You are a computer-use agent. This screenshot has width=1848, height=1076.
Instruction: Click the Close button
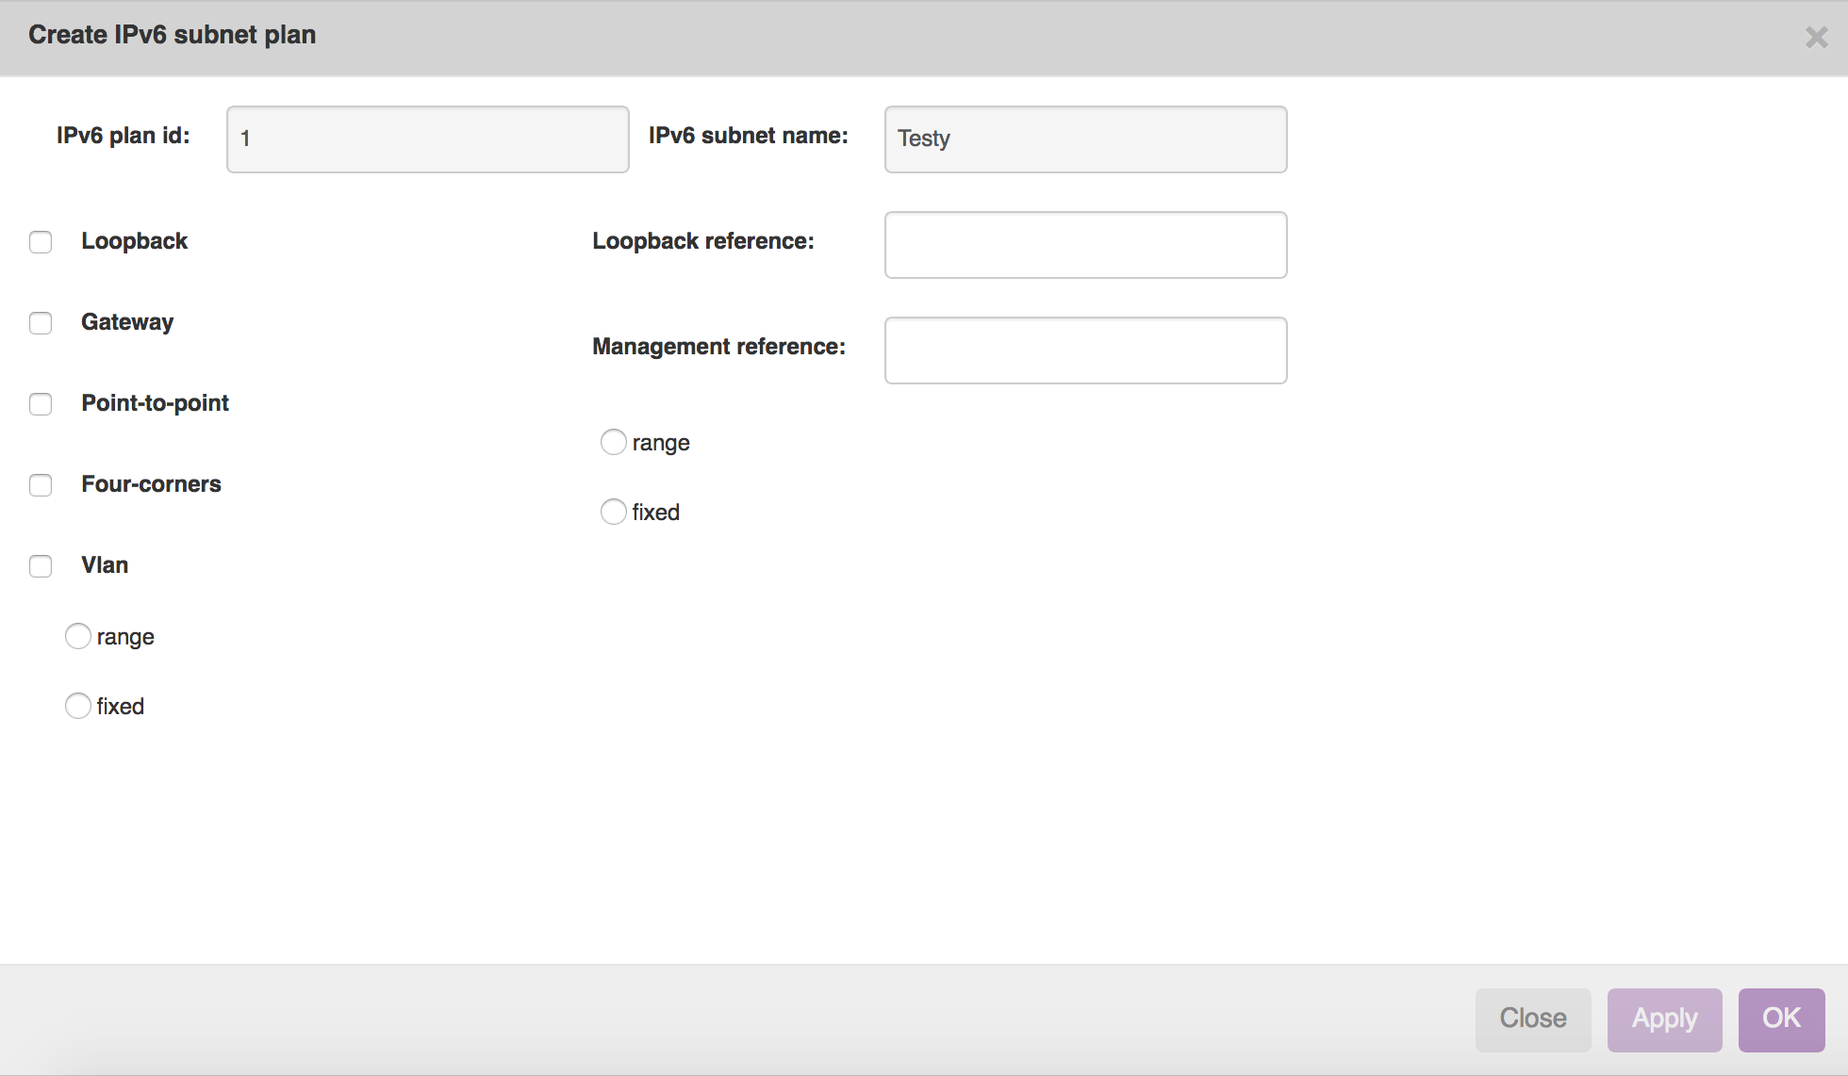pyautogui.click(x=1532, y=1019)
